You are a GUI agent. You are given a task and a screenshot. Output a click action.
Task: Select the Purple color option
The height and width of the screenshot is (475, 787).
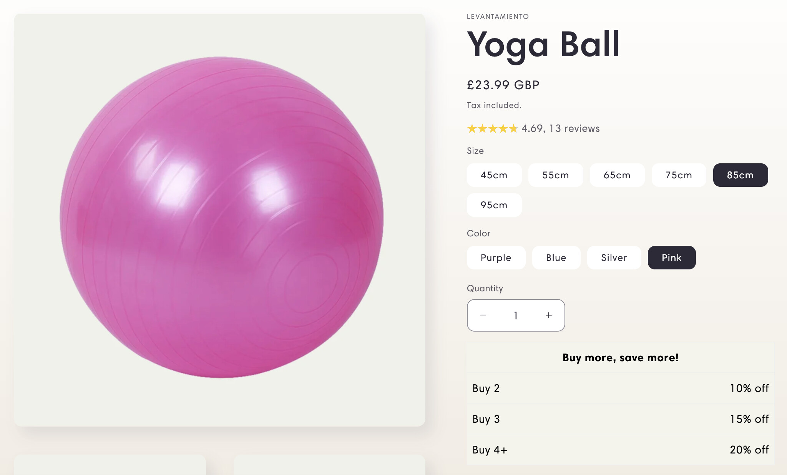coord(496,258)
